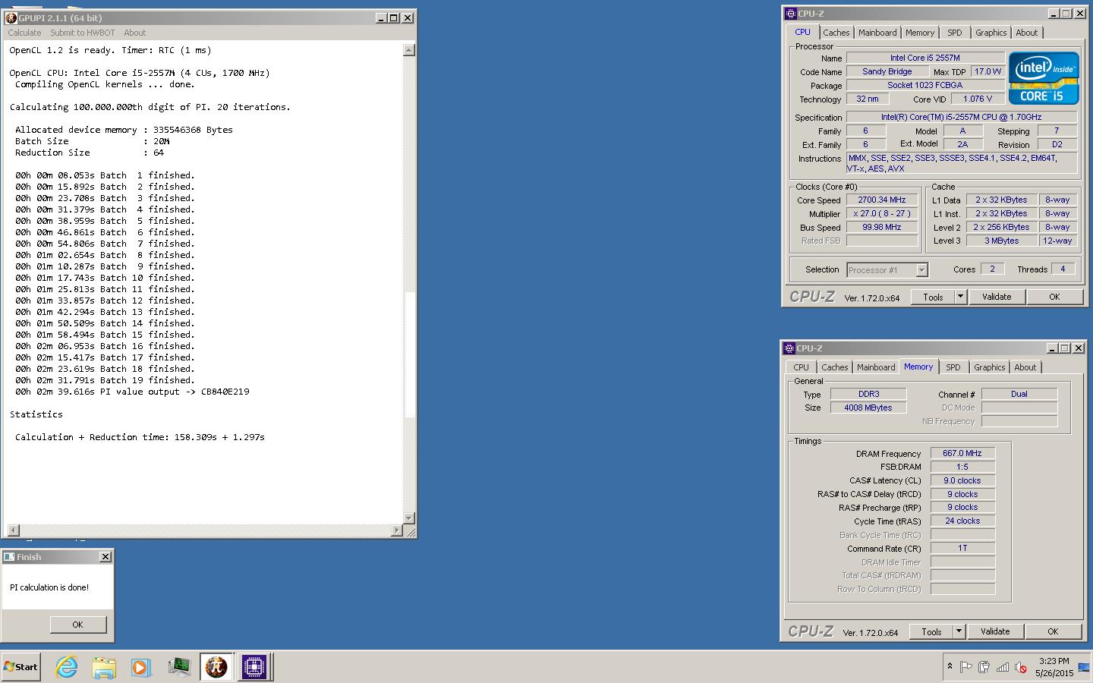Click the Core Speed 2700.34 MHz value
Viewport: 1093px width, 683px height.
(882, 200)
